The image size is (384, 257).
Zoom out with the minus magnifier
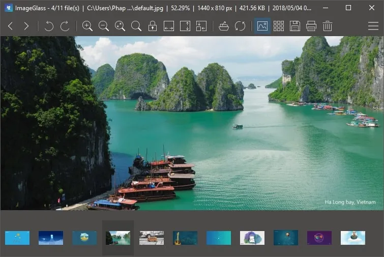click(104, 26)
